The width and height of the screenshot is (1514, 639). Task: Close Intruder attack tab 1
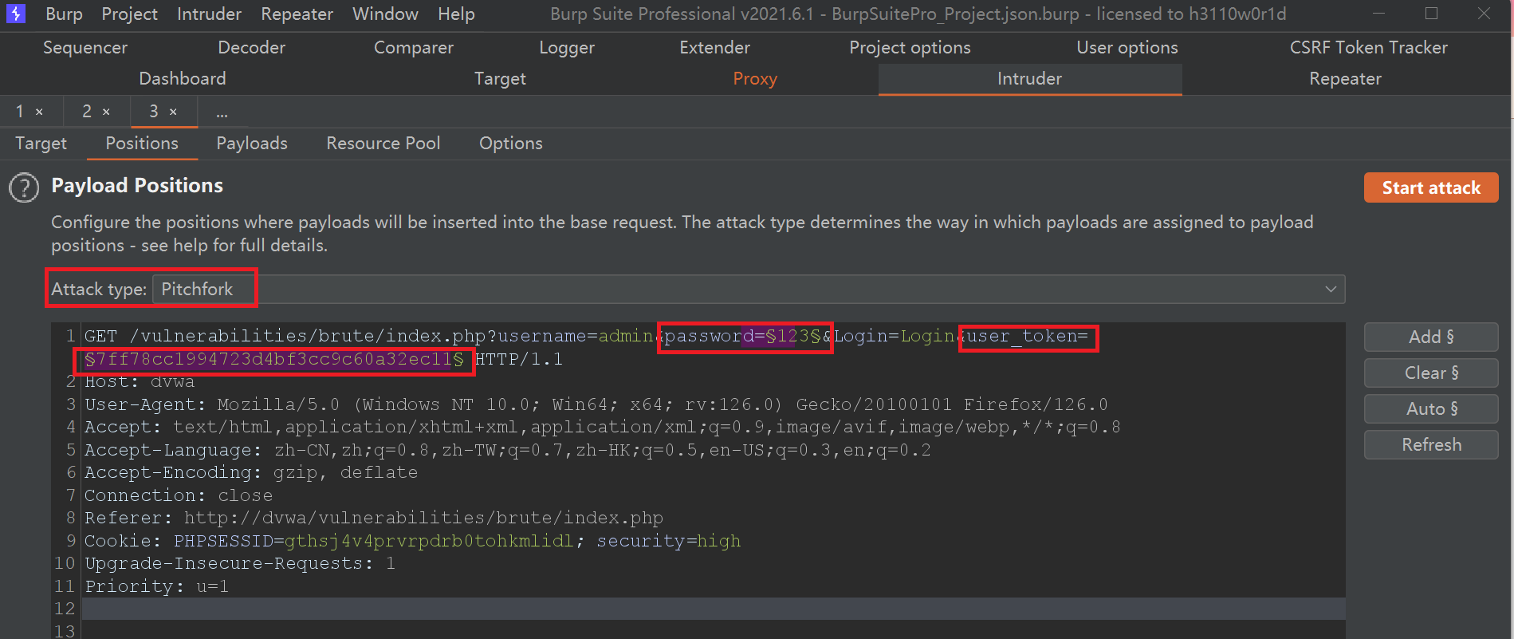[39, 112]
